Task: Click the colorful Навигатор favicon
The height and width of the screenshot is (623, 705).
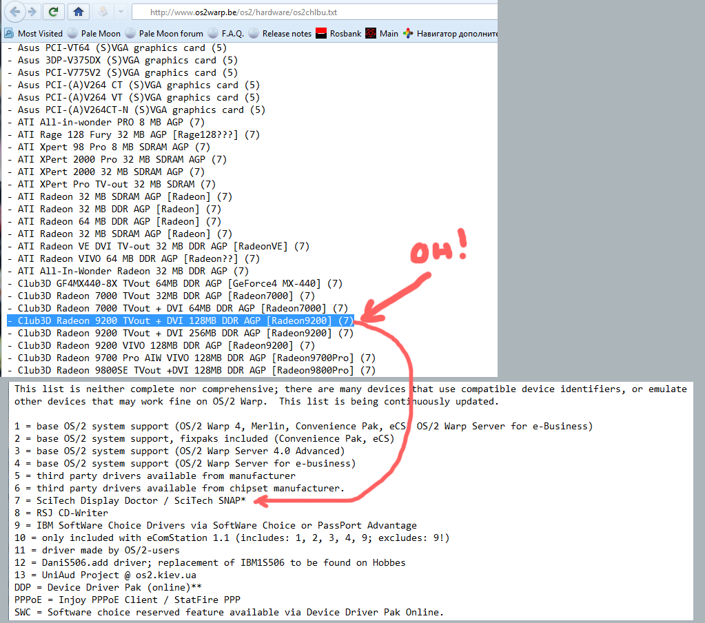Action: (408, 33)
